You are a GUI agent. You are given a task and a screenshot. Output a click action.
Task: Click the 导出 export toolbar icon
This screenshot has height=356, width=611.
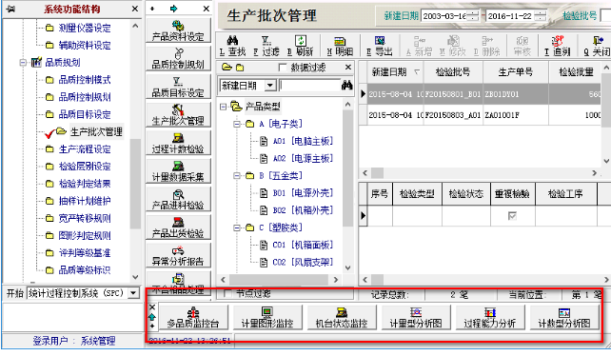click(x=380, y=46)
